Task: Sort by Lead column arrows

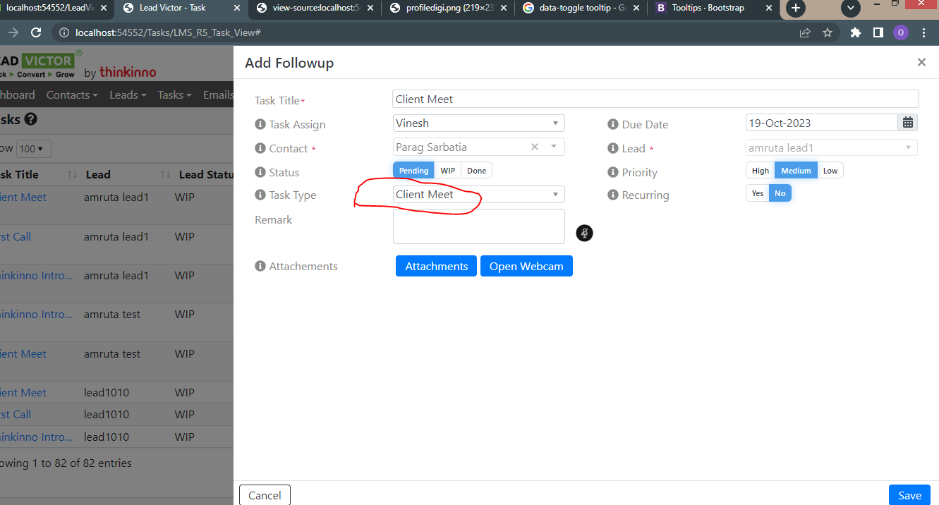Action: (x=166, y=175)
